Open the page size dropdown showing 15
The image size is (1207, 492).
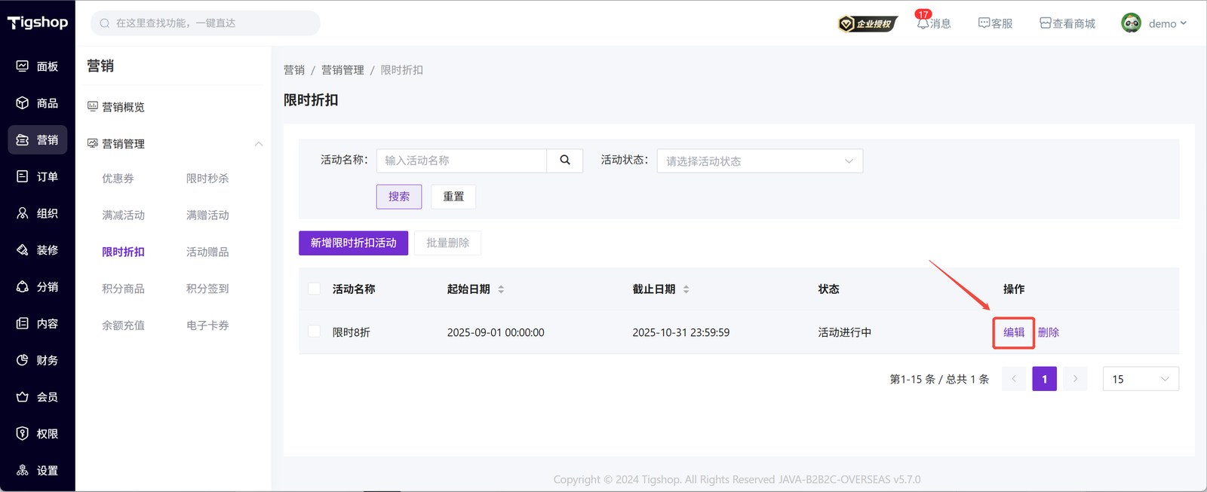[x=1140, y=379]
